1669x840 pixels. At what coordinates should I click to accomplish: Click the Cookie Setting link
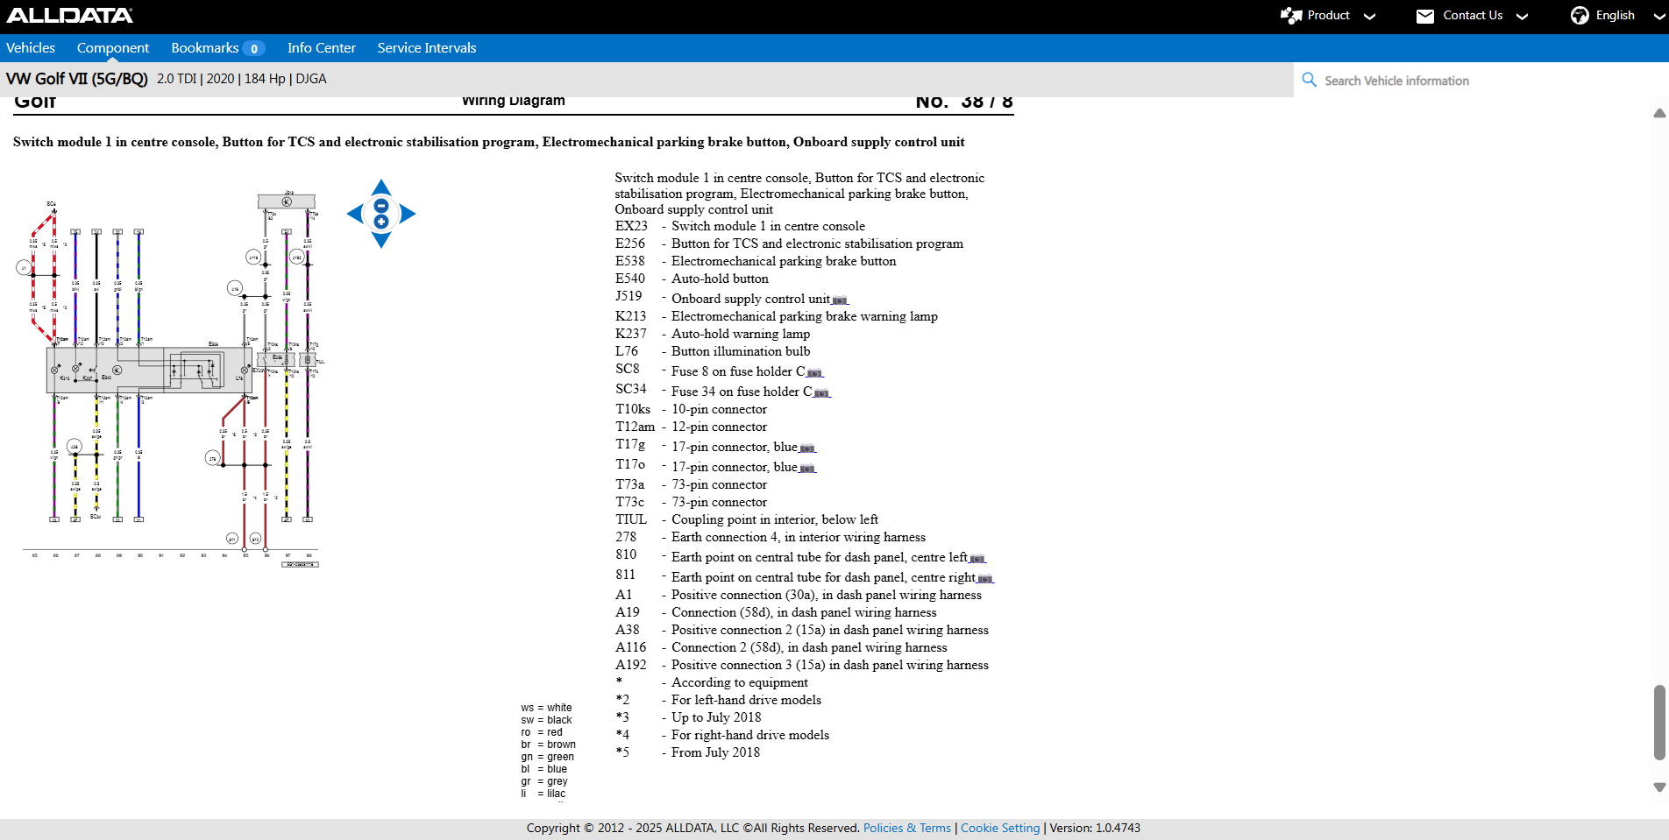tap(1000, 828)
